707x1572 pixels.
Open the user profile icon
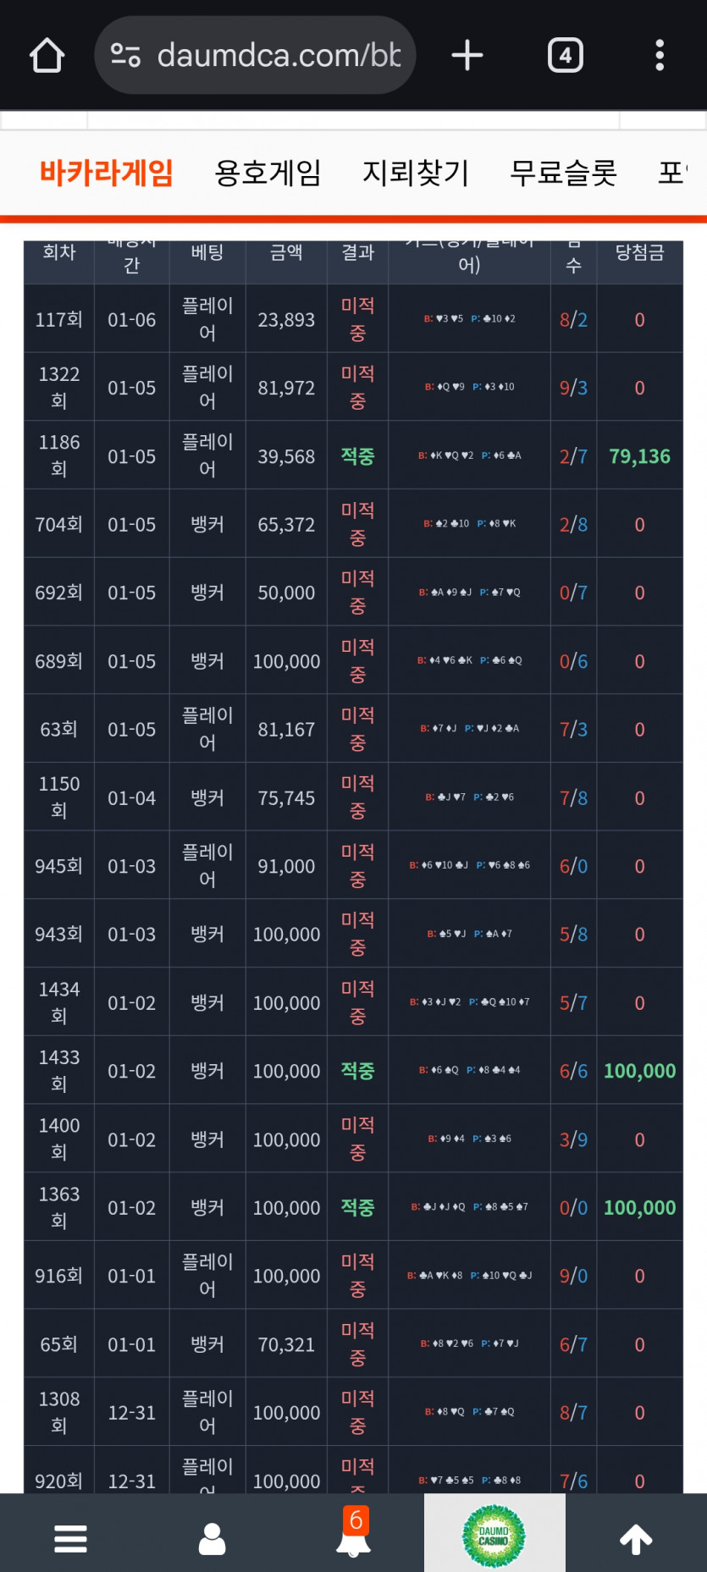[212, 1538]
